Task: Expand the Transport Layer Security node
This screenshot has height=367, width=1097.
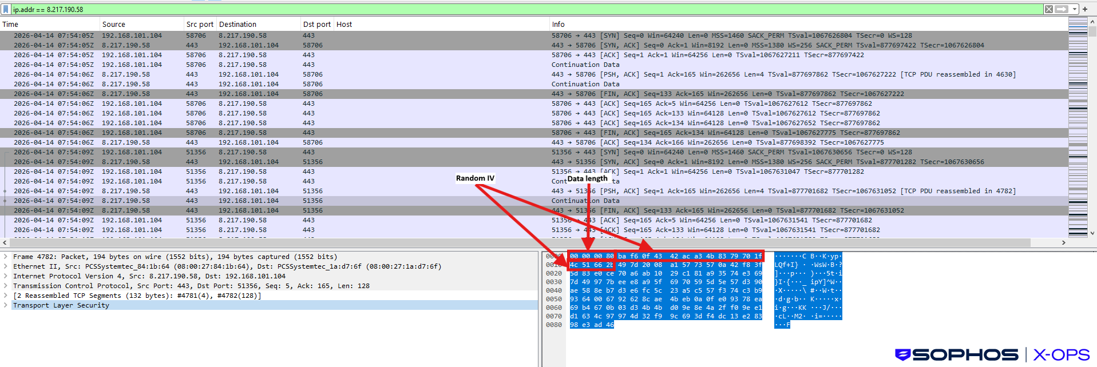Action: pos(6,305)
